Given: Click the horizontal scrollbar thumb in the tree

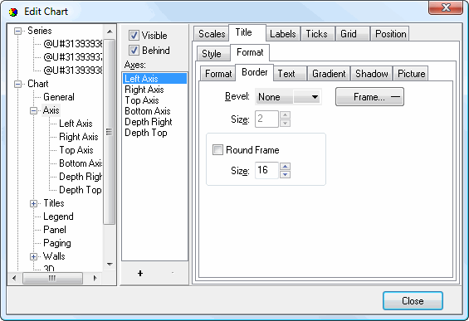Looking at the screenshot, I should pos(52,278).
